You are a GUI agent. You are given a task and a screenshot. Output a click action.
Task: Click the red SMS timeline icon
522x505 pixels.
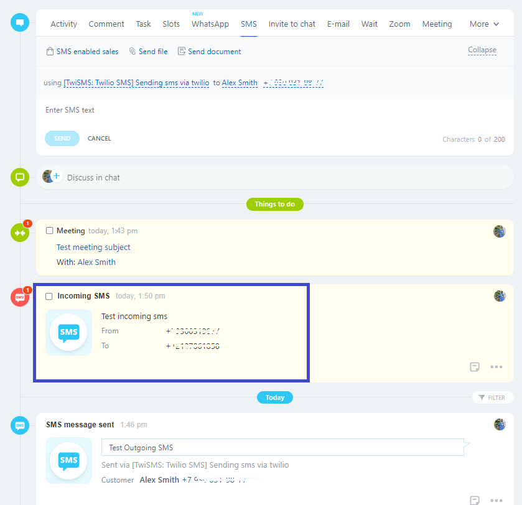pos(20,297)
